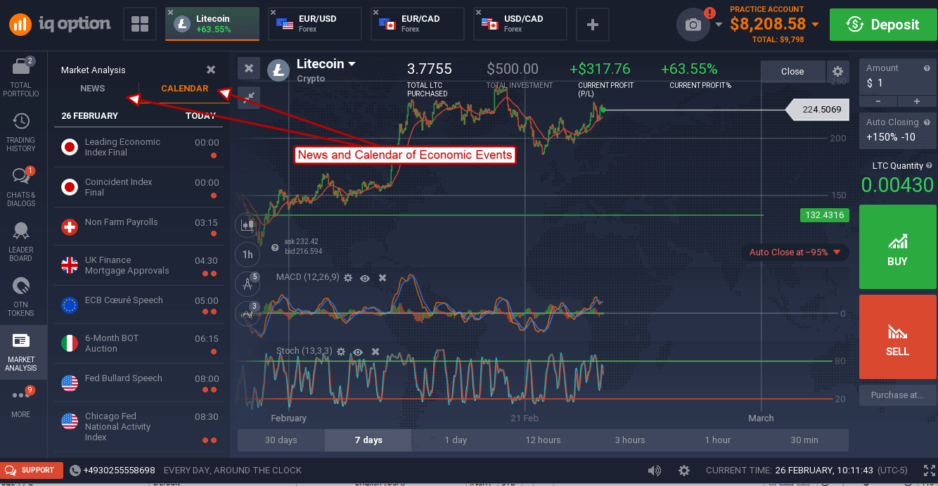Select 30 days chart range
Image resolution: width=938 pixels, height=486 pixels.
(x=281, y=440)
